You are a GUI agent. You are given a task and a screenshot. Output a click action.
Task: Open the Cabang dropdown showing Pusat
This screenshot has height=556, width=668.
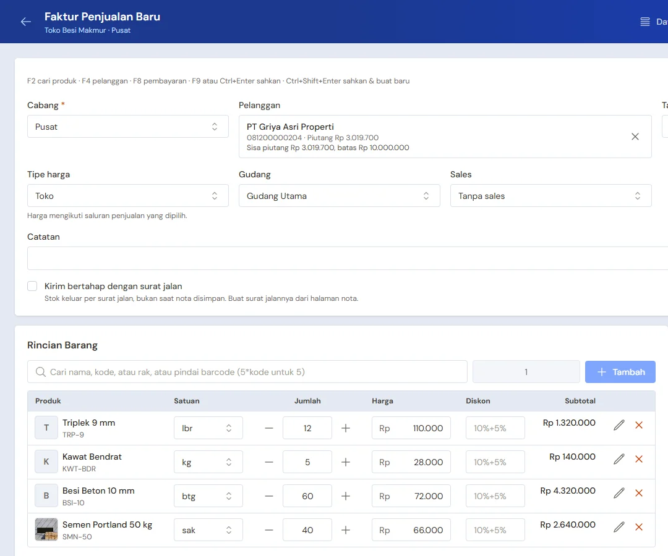pyautogui.click(x=128, y=127)
